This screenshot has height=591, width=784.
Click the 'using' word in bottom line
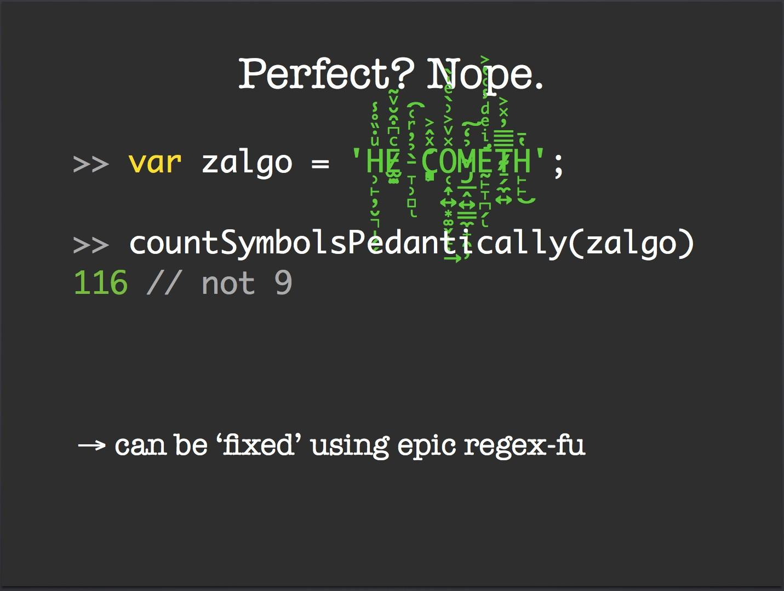[x=350, y=447]
